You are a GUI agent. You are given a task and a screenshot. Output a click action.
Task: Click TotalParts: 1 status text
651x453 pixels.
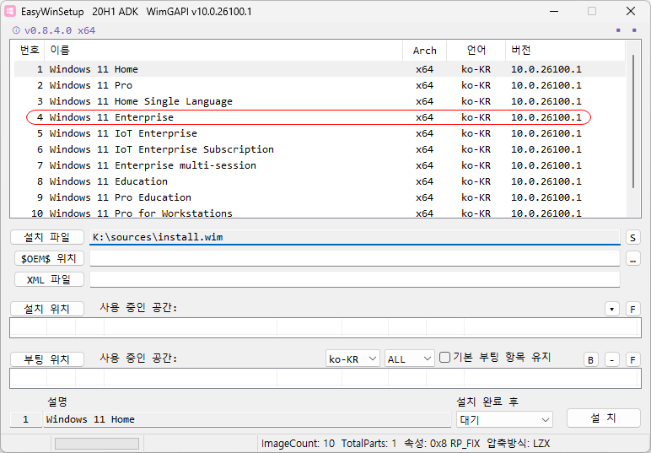click(369, 444)
